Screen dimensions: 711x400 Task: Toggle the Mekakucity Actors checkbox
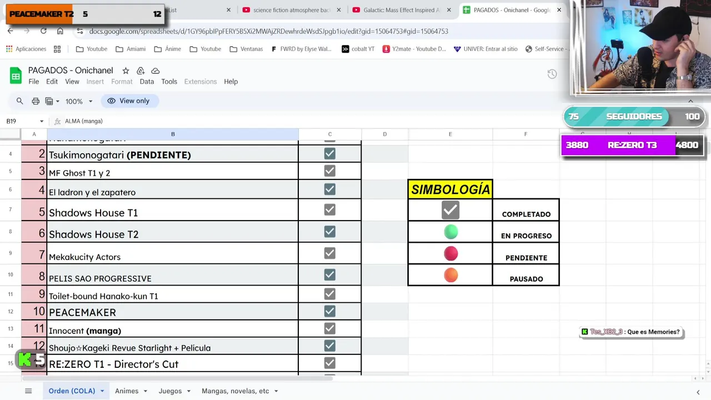point(330,253)
